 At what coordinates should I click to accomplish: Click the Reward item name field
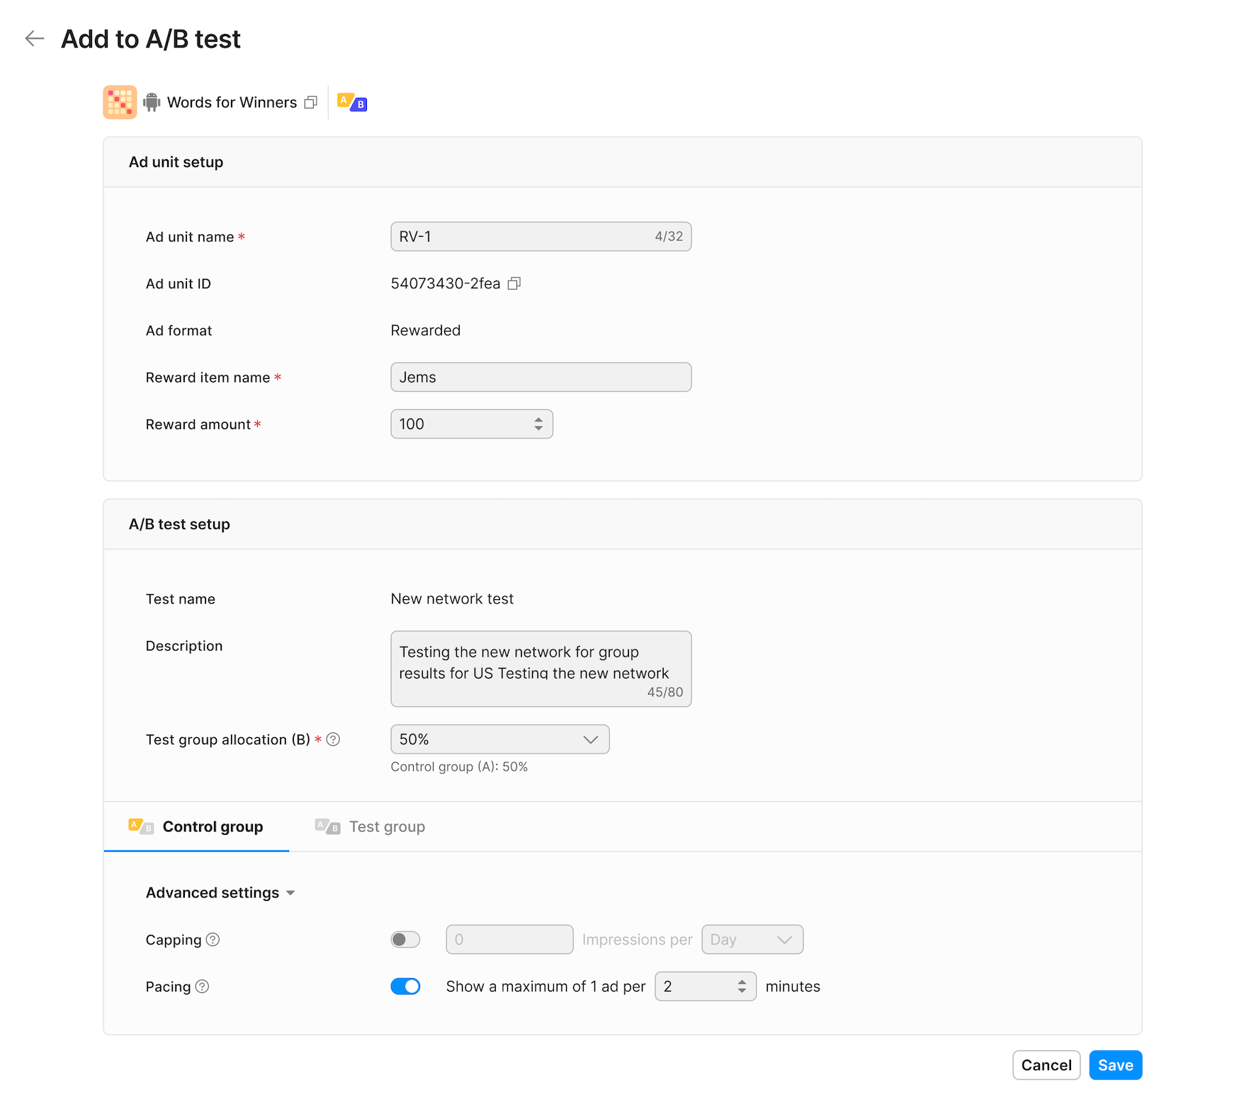point(540,378)
